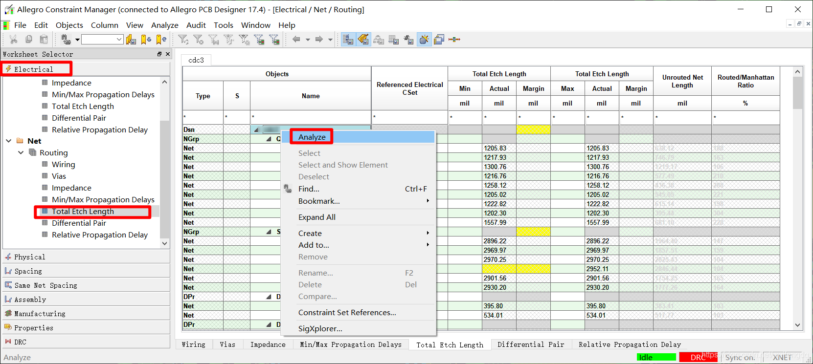The image size is (813, 364).
Task: Click the first funnel filter toolbar icon
Action: click(183, 40)
